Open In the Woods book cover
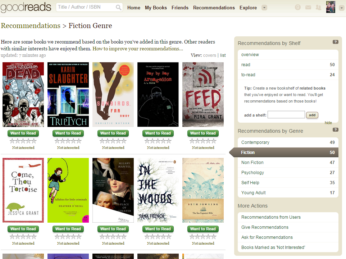This screenshot has width=346, height=259. click(x=158, y=190)
